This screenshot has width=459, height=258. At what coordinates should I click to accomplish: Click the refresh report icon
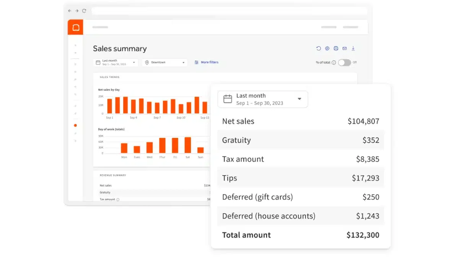click(319, 49)
